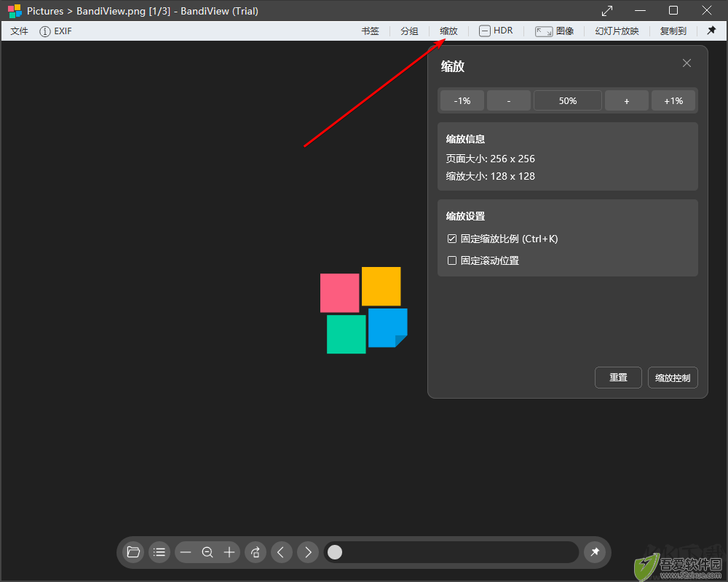Uncheck 固定缩放比例 (Ctrl+K)
The height and width of the screenshot is (582, 728).
(x=452, y=239)
